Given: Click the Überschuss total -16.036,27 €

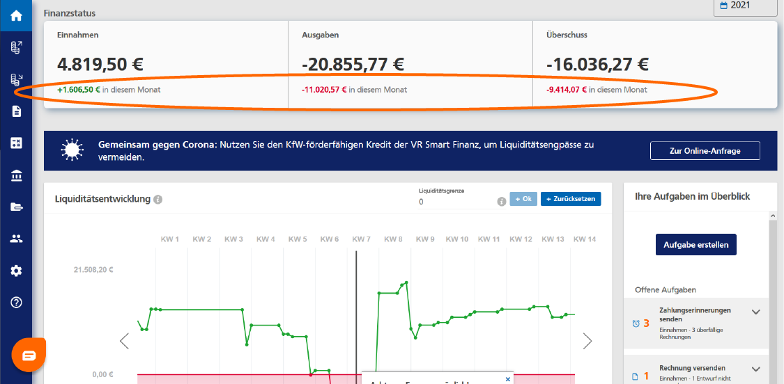Looking at the screenshot, I should (x=597, y=65).
